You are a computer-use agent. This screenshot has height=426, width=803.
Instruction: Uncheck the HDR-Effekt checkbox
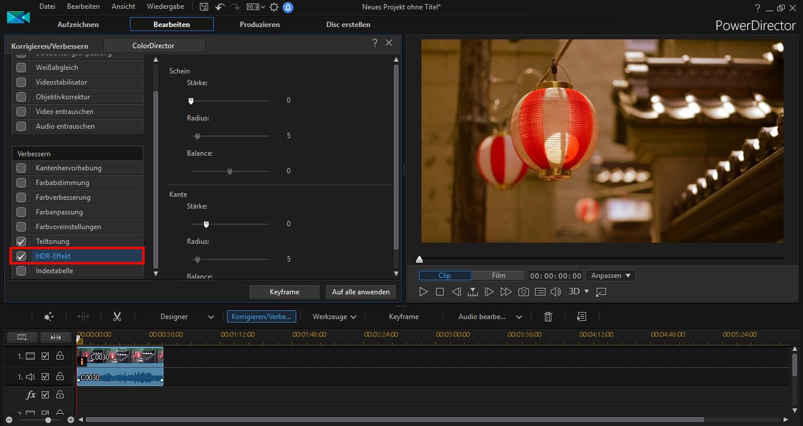pyautogui.click(x=21, y=256)
